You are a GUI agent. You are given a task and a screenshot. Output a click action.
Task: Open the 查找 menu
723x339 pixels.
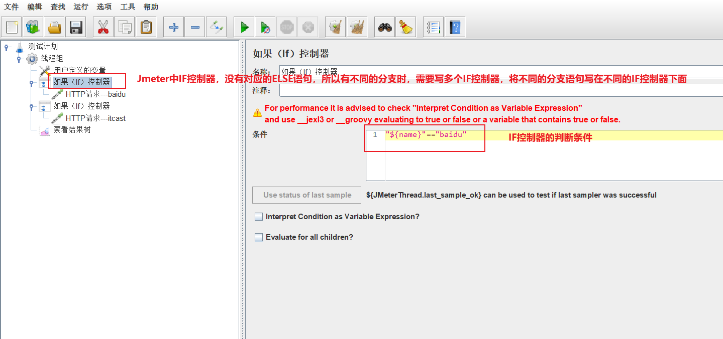coord(58,7)
